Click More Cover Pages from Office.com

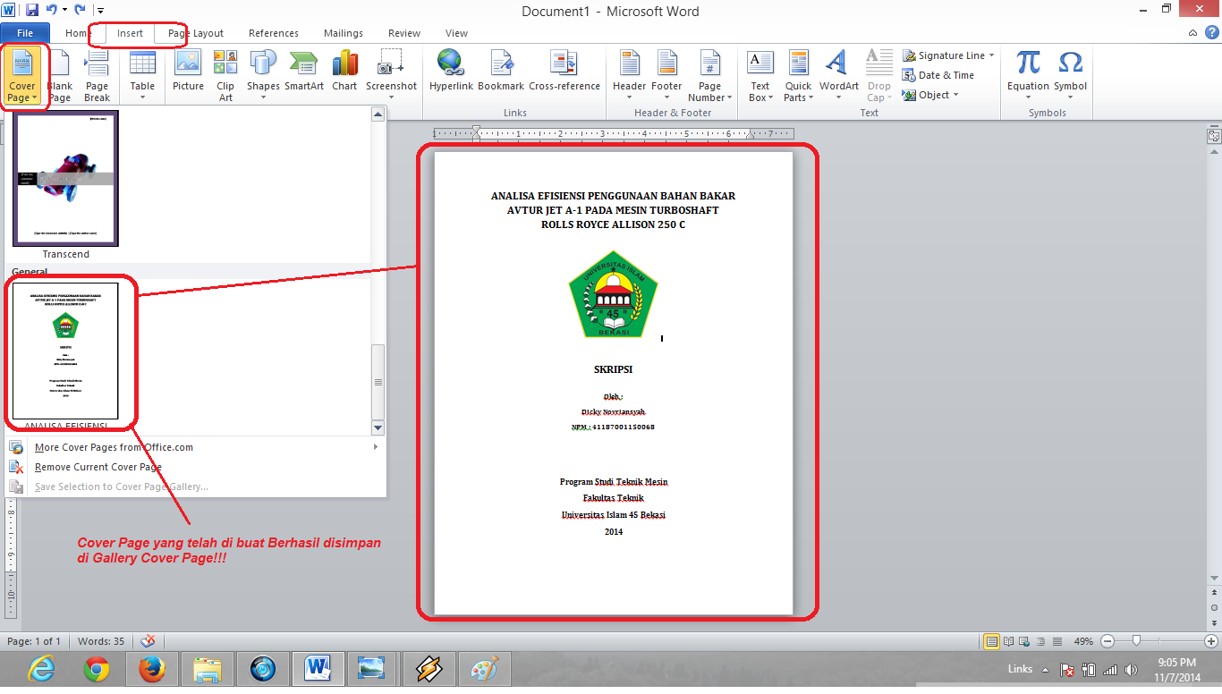114,447
